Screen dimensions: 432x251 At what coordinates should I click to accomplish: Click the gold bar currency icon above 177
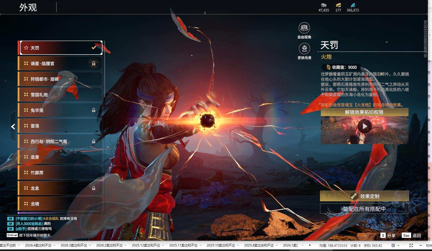click(x=338, y=5)
